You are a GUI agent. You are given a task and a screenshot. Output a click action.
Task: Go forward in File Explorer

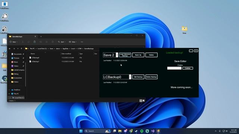[14, 49]
